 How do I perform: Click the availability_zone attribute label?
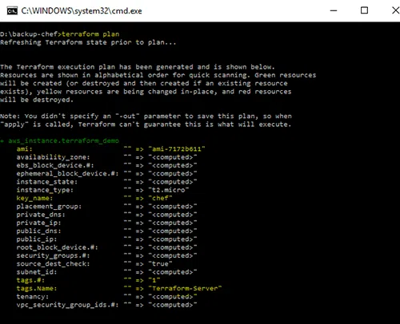53,157
